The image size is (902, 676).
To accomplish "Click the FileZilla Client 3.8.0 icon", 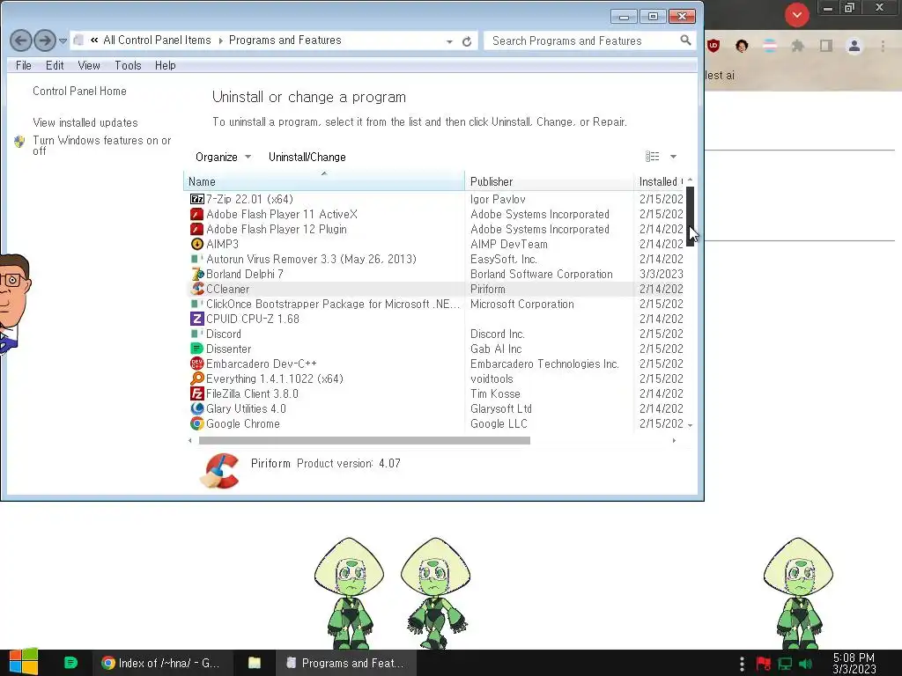I will [196, 393].
